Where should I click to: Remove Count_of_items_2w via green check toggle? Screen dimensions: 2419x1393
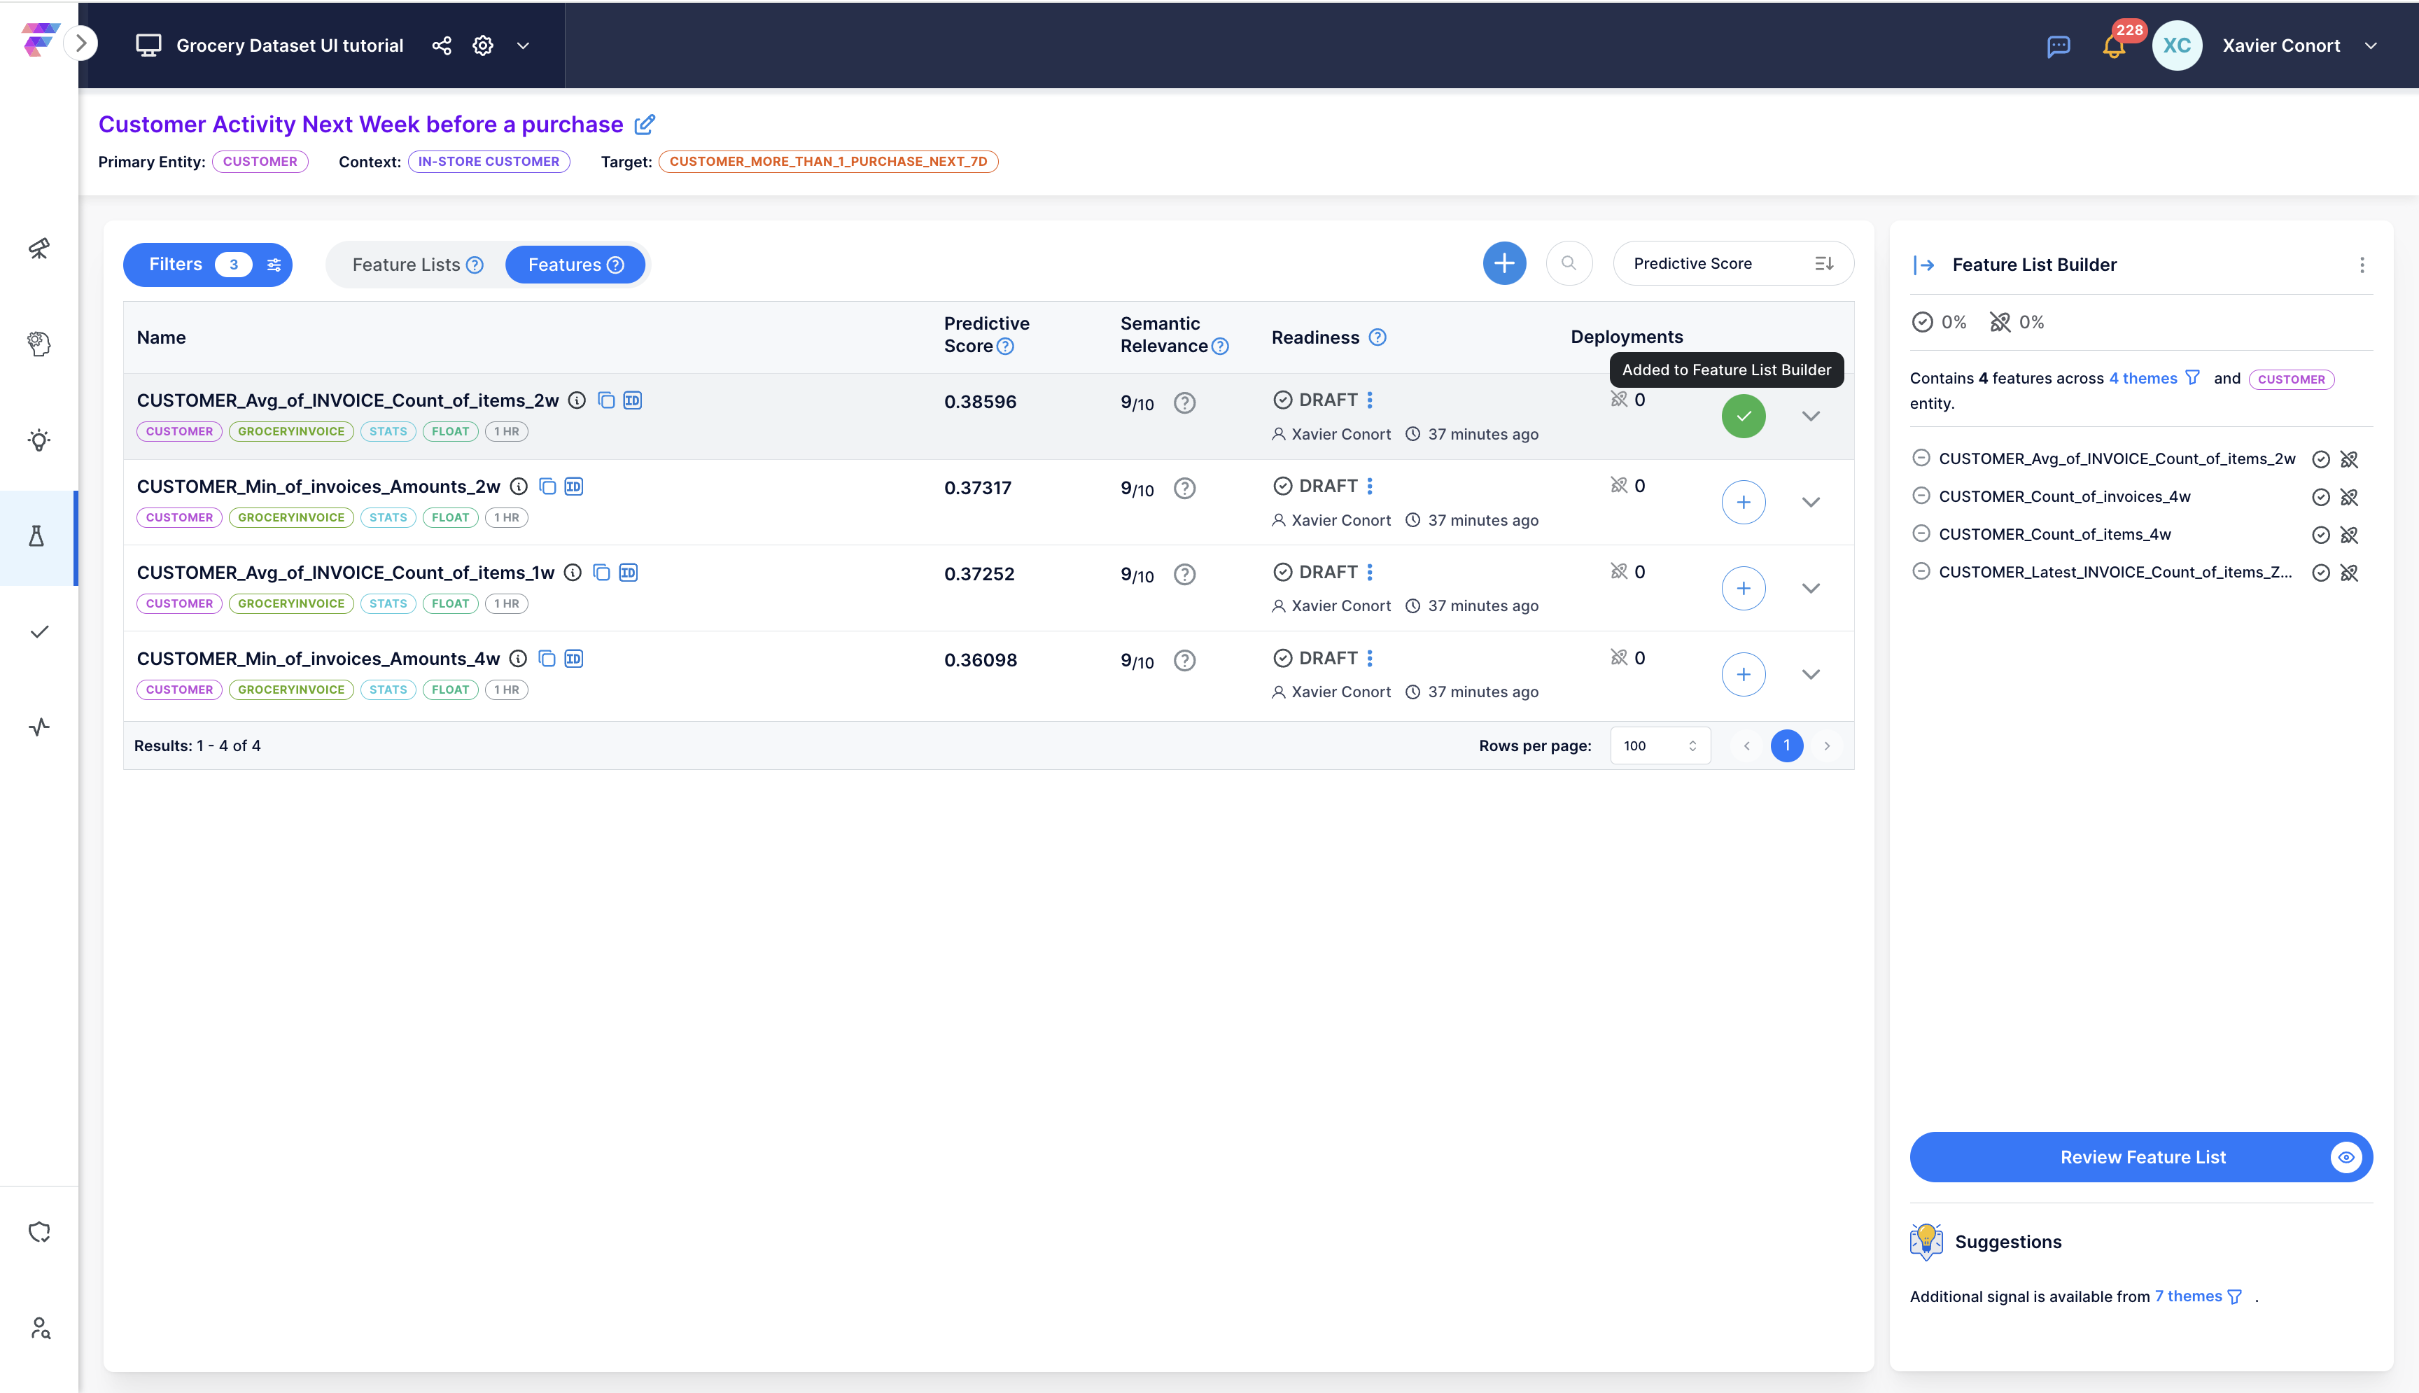tap(1744, 416)
